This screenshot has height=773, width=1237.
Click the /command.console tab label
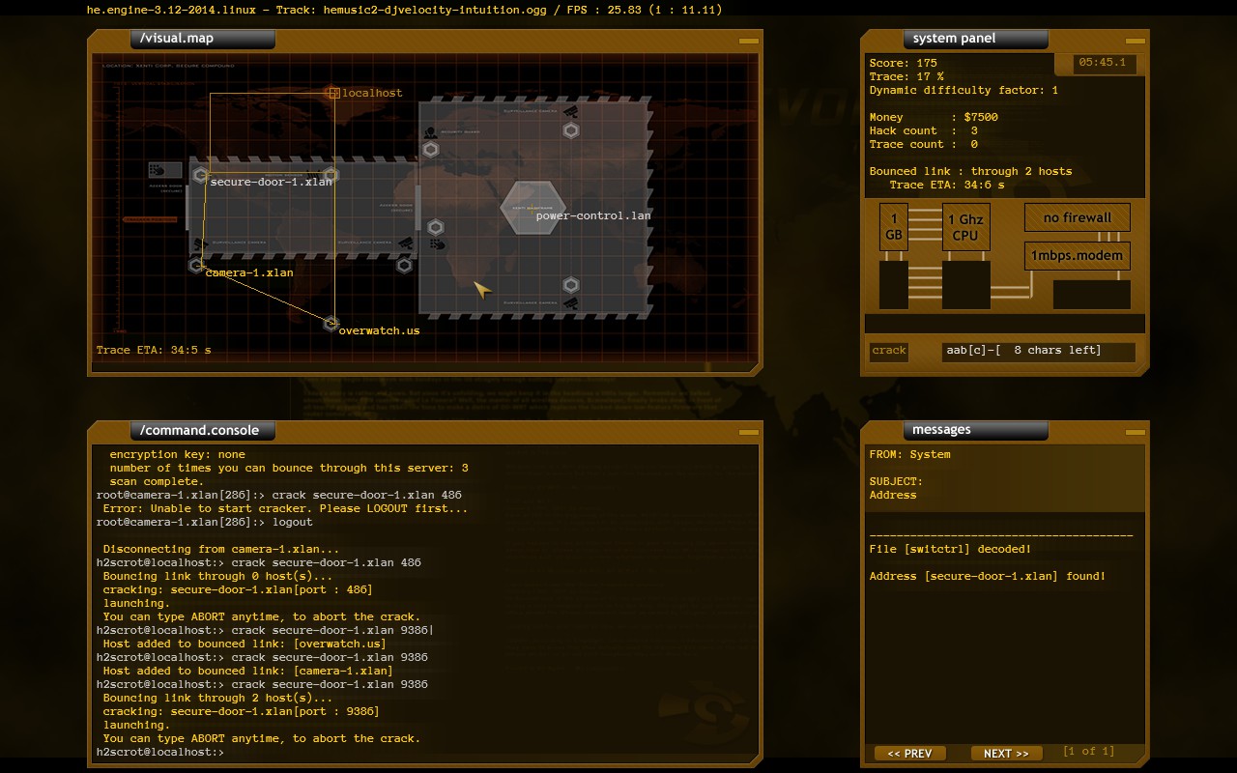point(201,430)
